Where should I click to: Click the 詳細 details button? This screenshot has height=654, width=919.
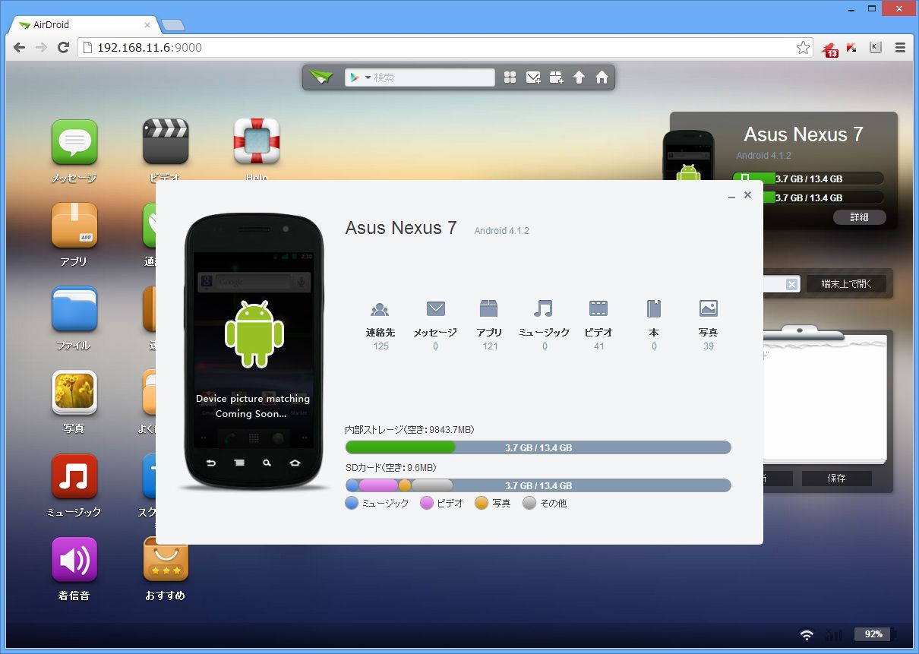[x=859, y=217]
